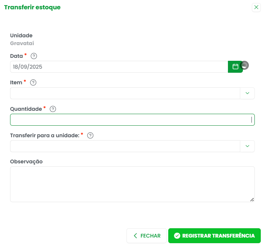Viewport: 266px width, 248px height.
Task: Open the calendar date picker
Action: (235, 67)
